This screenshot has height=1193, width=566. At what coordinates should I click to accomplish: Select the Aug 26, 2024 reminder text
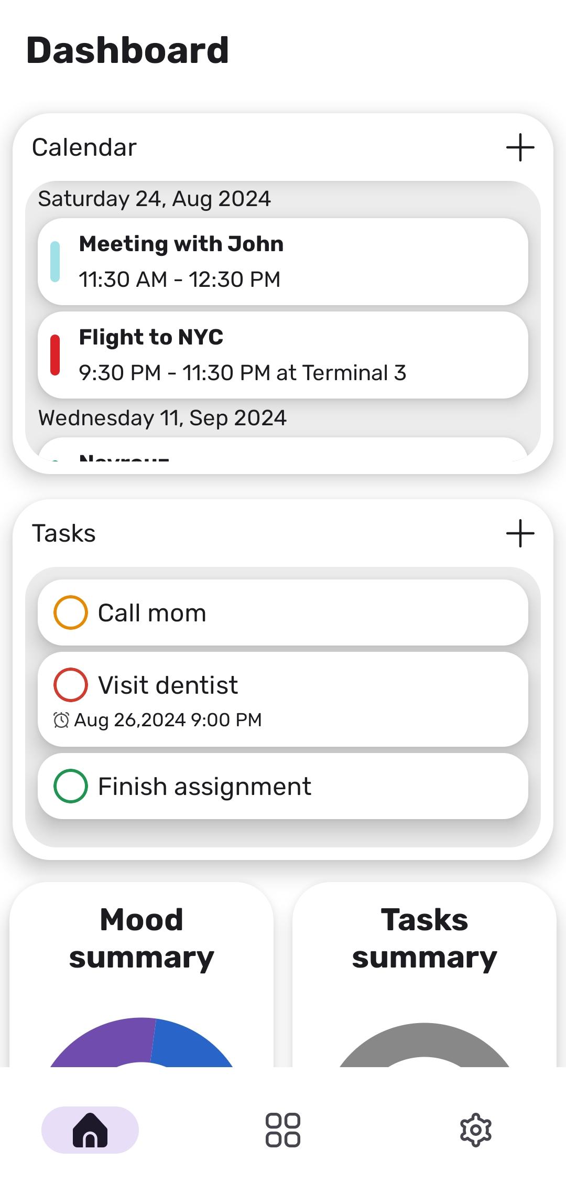coord(168,720)
